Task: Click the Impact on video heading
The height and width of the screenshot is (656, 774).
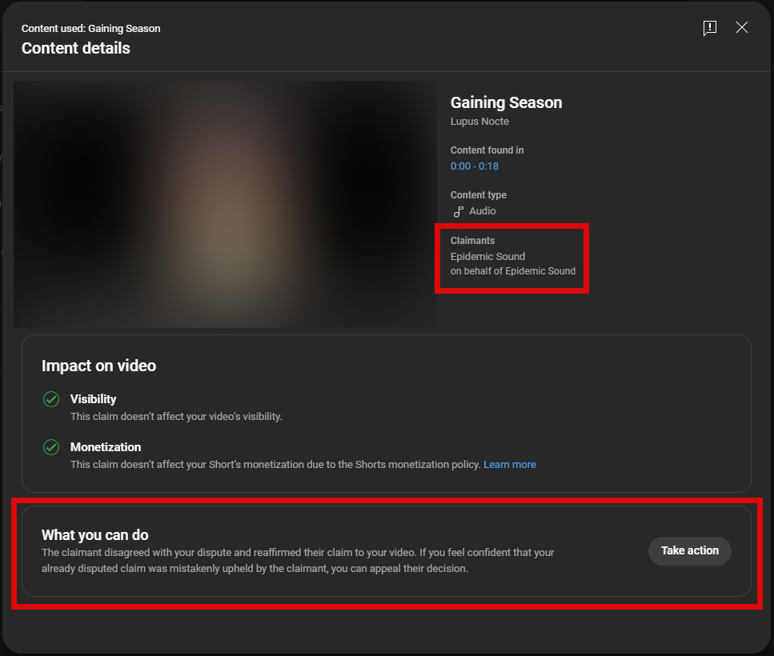Action: 98,366
